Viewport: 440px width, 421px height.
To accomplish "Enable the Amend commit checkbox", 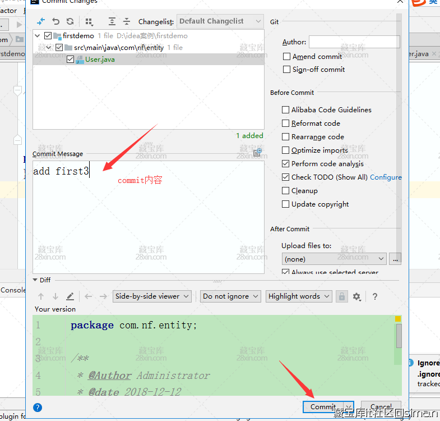I will click(x=287, y=56).
